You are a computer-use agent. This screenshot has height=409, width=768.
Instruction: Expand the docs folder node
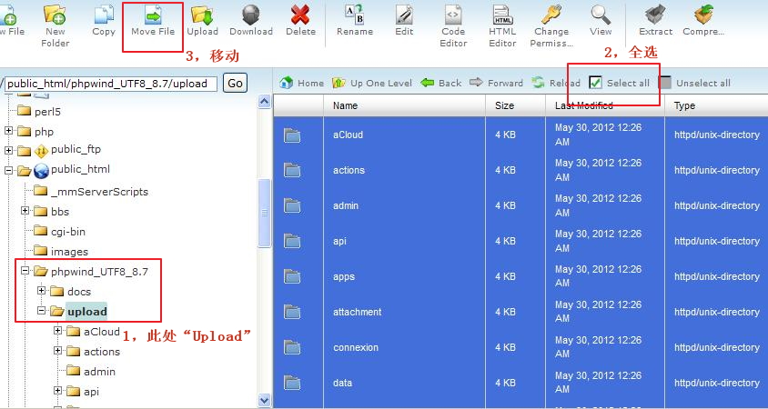coord(42,291)
